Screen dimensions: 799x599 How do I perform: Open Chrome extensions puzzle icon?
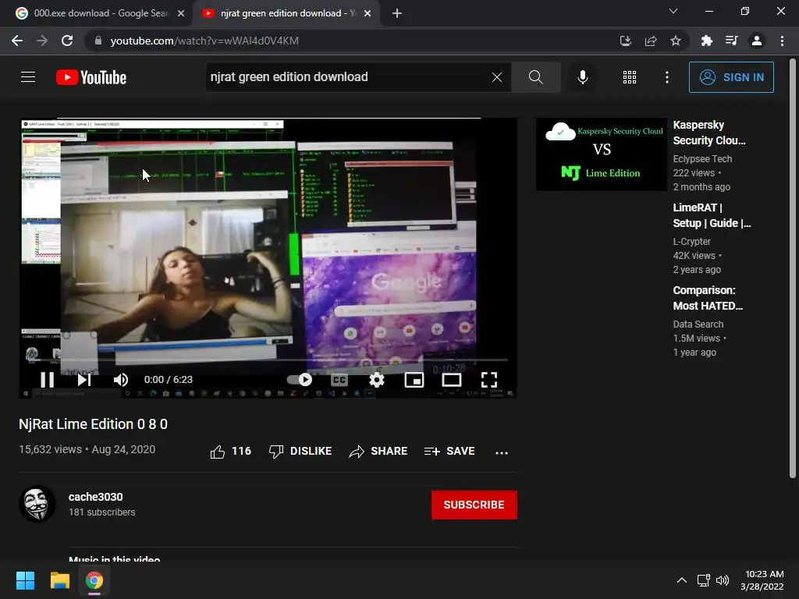pos(707,41)
